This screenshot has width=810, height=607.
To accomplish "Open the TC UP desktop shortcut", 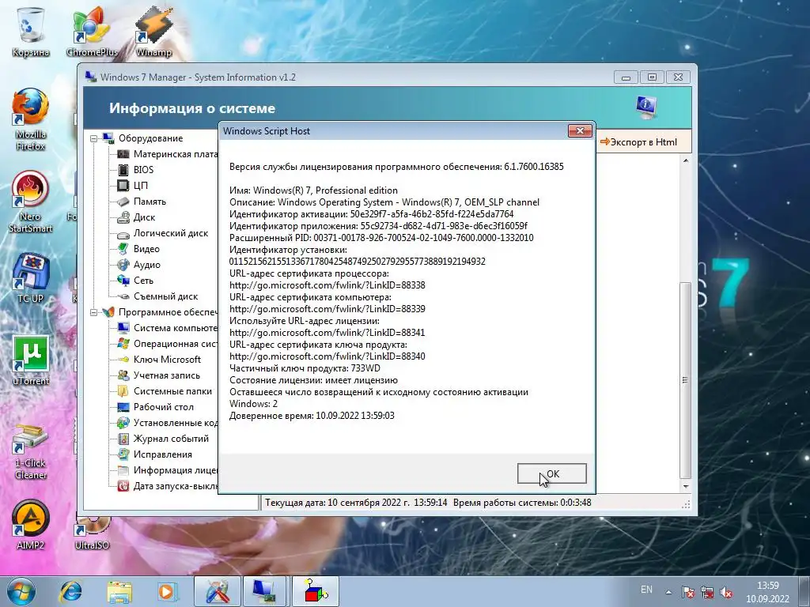I will click(x=31, y=279).
